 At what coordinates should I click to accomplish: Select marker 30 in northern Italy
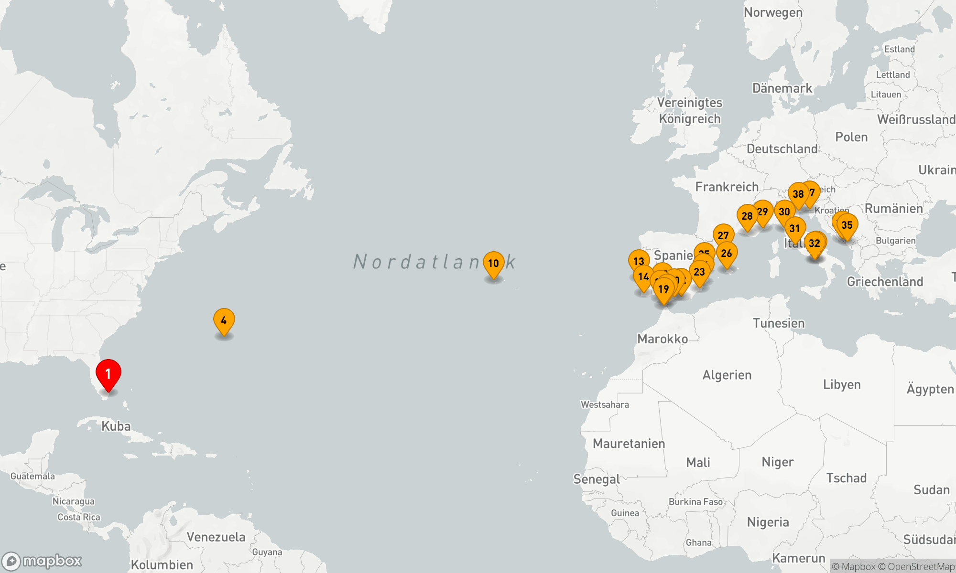tap(784, 212)
